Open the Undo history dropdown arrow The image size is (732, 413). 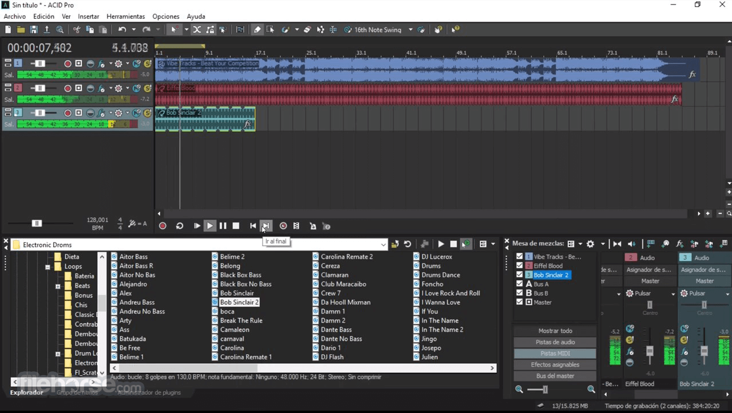[x=133, y=30]
